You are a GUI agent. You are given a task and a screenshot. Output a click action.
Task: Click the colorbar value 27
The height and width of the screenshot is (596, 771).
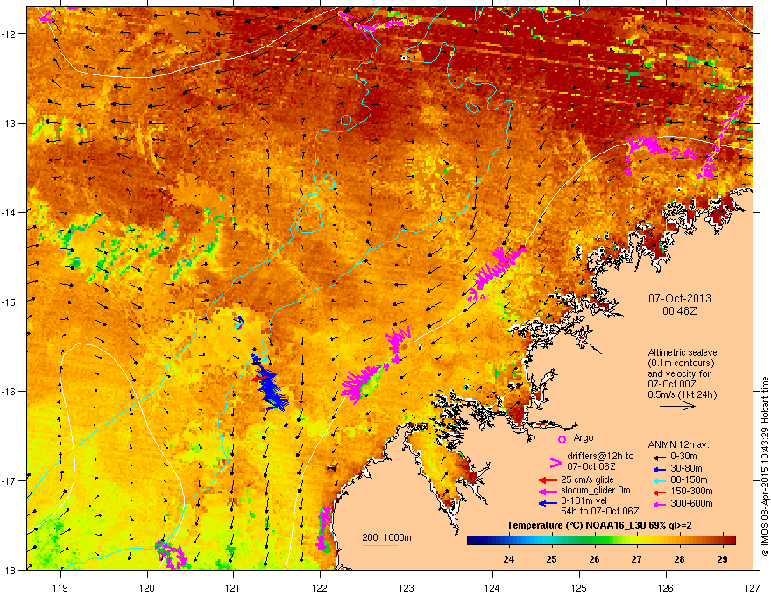point(637,559)
